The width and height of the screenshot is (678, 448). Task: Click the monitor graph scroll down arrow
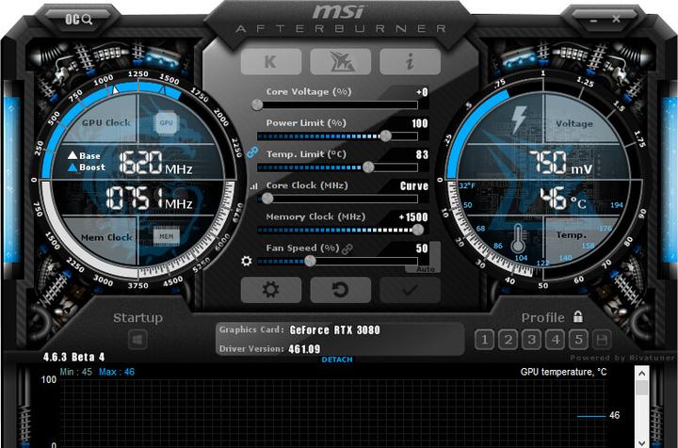coord(641,442)
